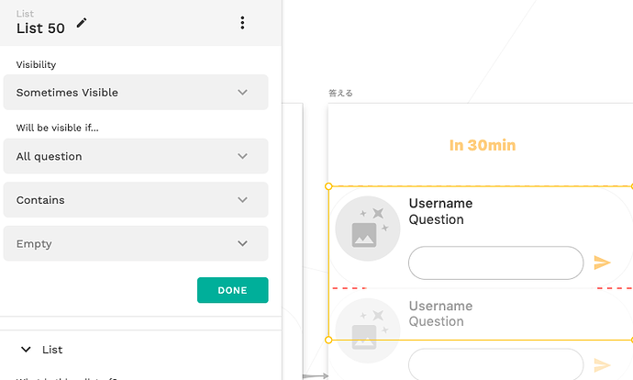Click the faded second image placeholder
The width and height of the screenshot is (633, 380).
coord(367,330)
